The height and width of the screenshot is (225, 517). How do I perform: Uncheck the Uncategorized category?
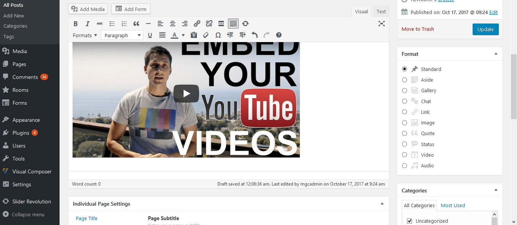coord(409,220)
